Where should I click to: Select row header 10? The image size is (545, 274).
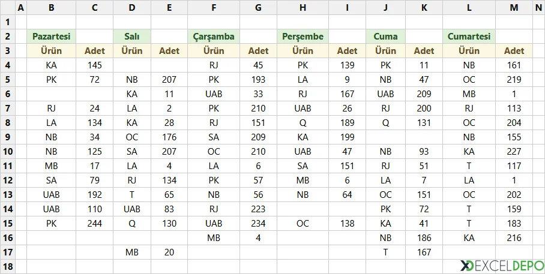click(8, 152)
